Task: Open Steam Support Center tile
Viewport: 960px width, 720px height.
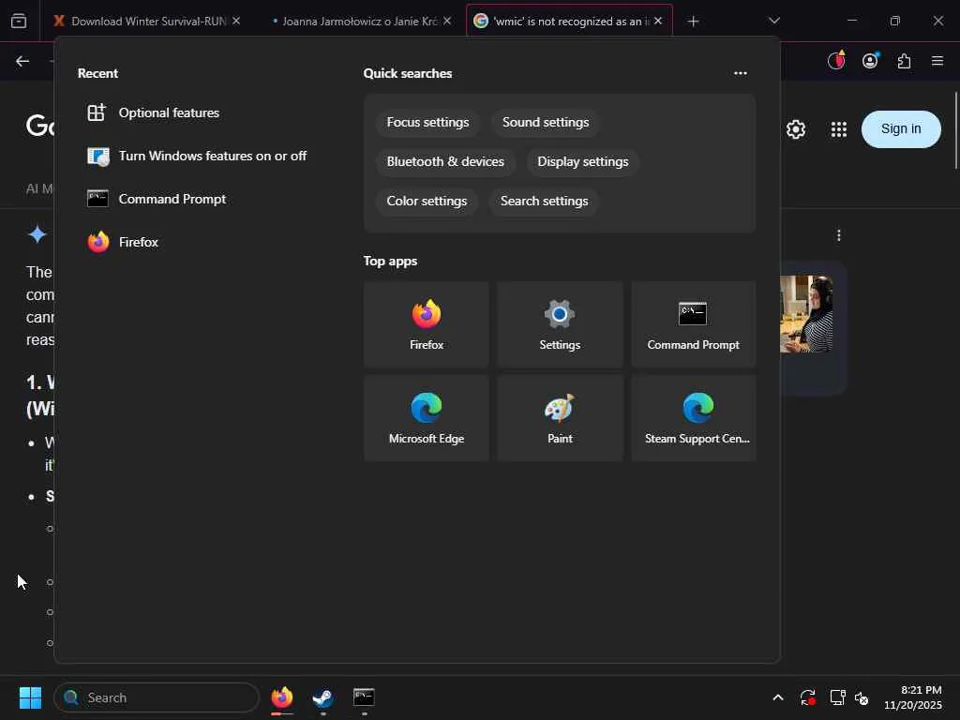Action: tap(693, 418)
